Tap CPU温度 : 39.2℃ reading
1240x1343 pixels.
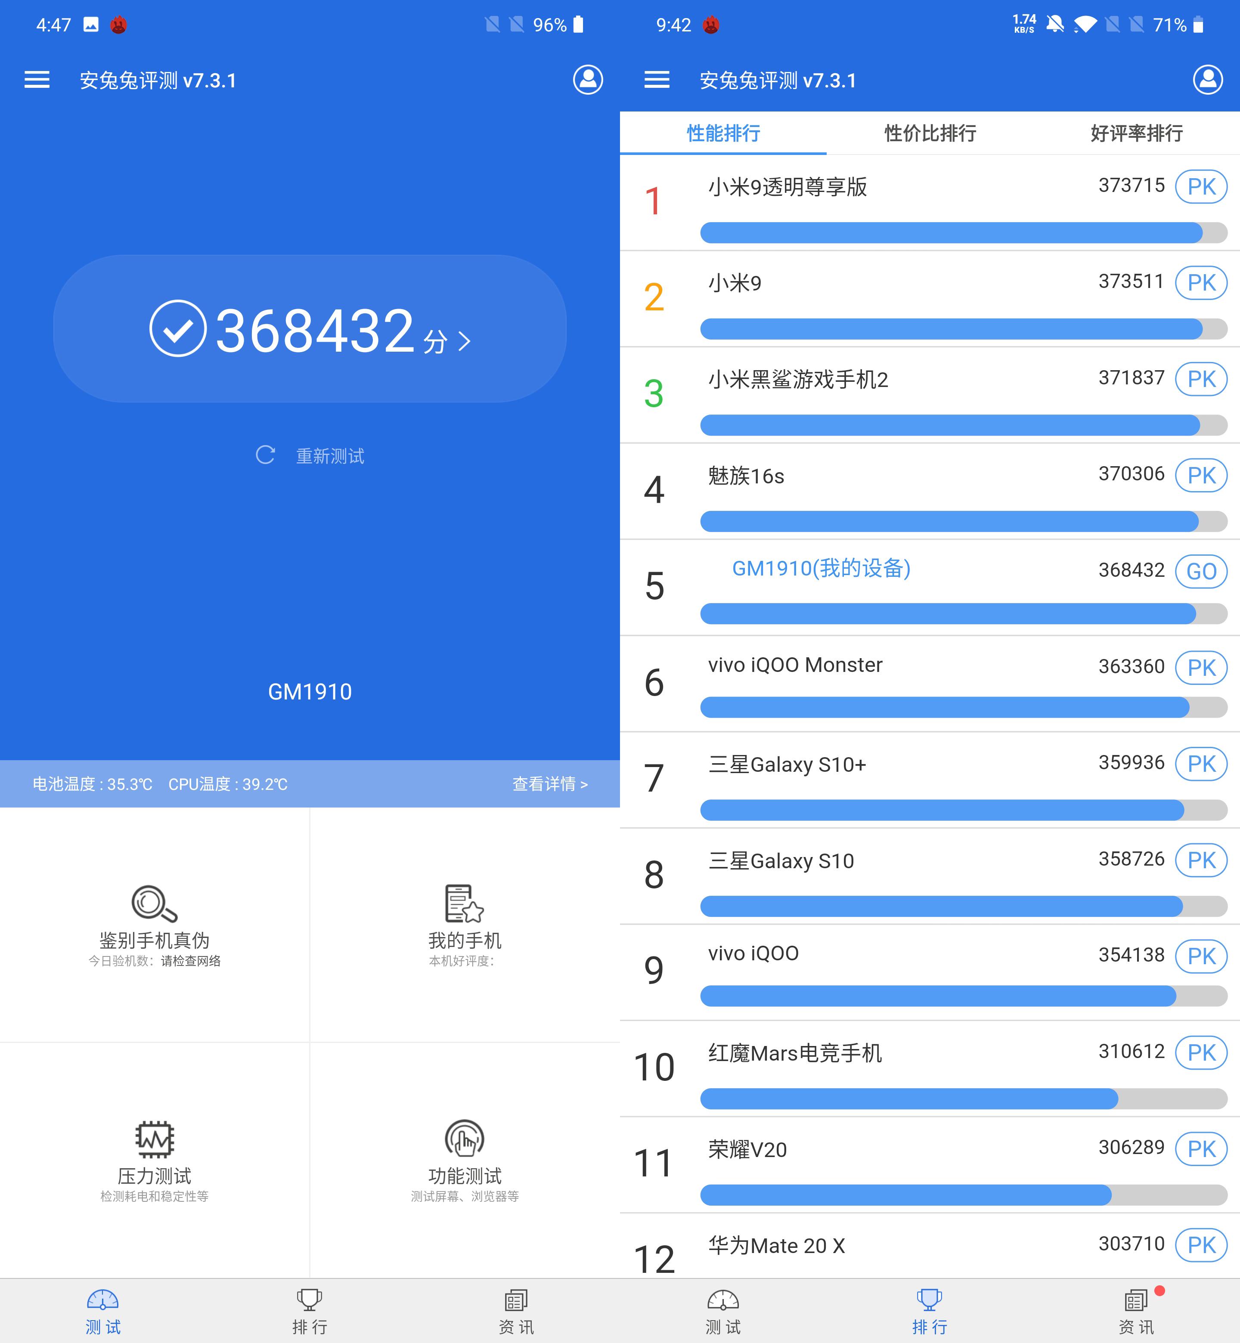(227, 784)
